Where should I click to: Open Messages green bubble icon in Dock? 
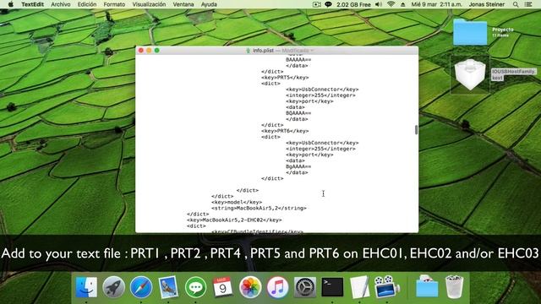point(195,287)
